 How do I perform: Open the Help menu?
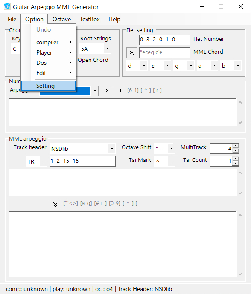114,19
